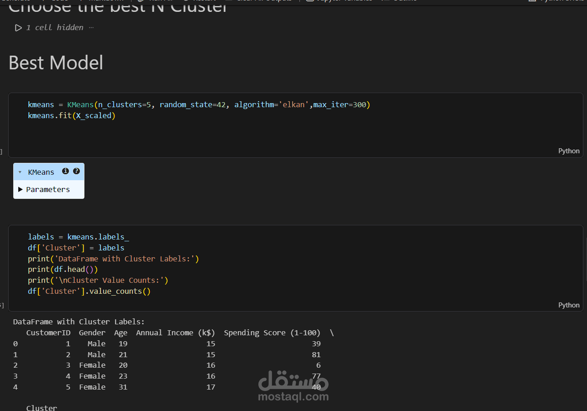587x411 pixels.
Task: Expand the collapsed hidden cell arrow
Action: coord(18,28)
